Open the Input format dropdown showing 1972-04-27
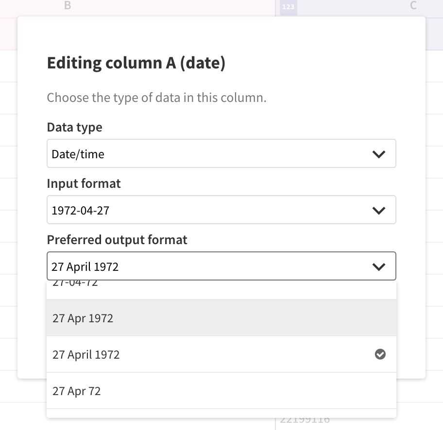 (221, 210)
